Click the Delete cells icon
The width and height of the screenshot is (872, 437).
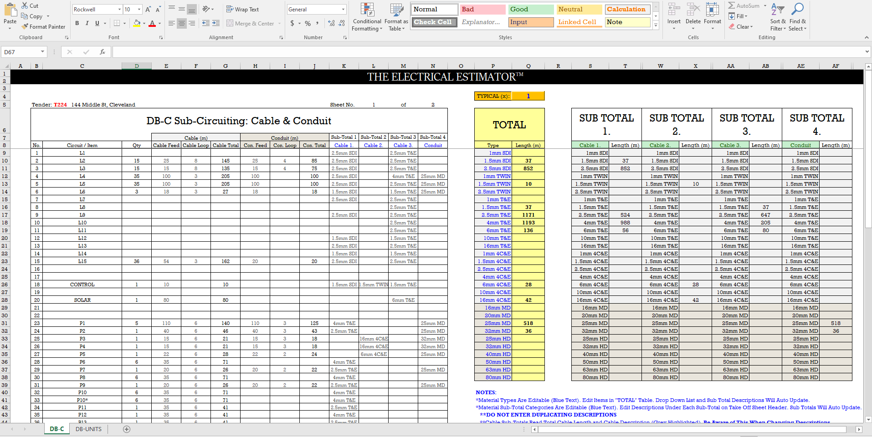pyautogui.click(x=693, y=9)
